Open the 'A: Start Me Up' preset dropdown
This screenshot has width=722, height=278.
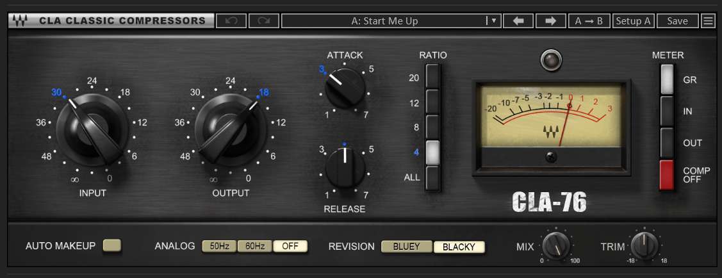[384, 21]
